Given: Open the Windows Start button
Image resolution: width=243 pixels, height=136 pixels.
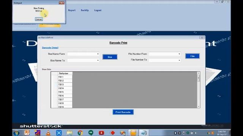Looking at the screenshot, I should click(x=16, y=133).
